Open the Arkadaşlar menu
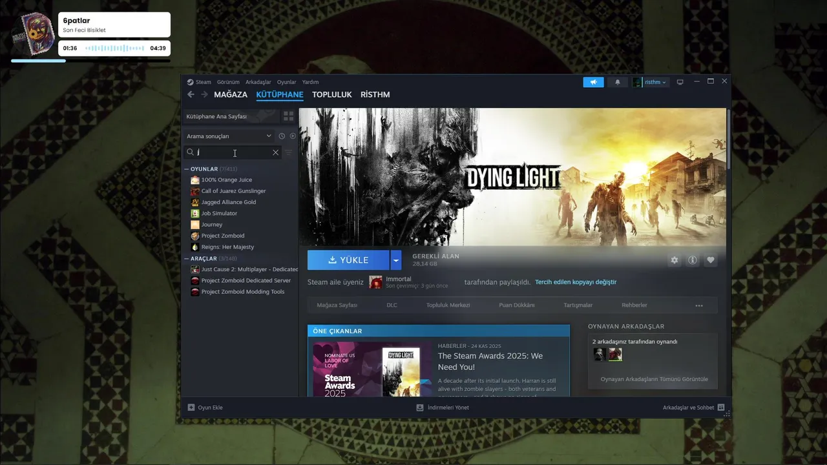The height and width of the screenshot is (465, 827). pos(258,82)
